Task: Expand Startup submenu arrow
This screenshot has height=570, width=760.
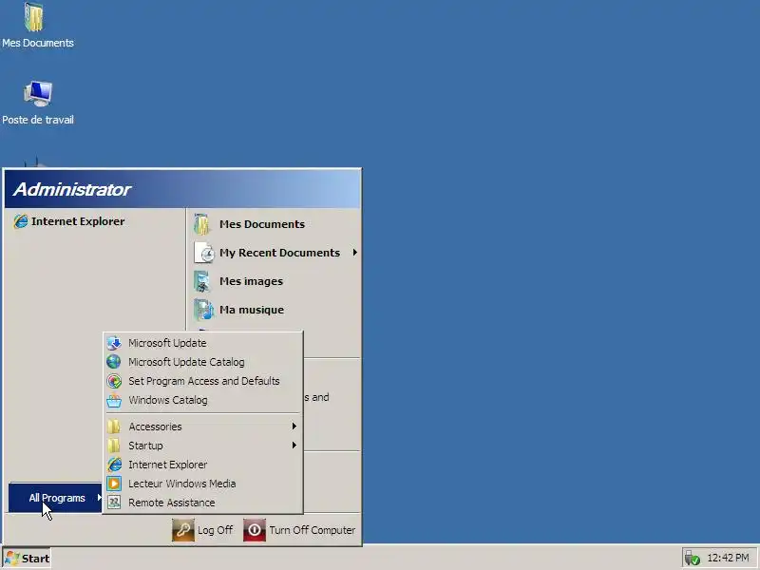Action: pos(294,445)
